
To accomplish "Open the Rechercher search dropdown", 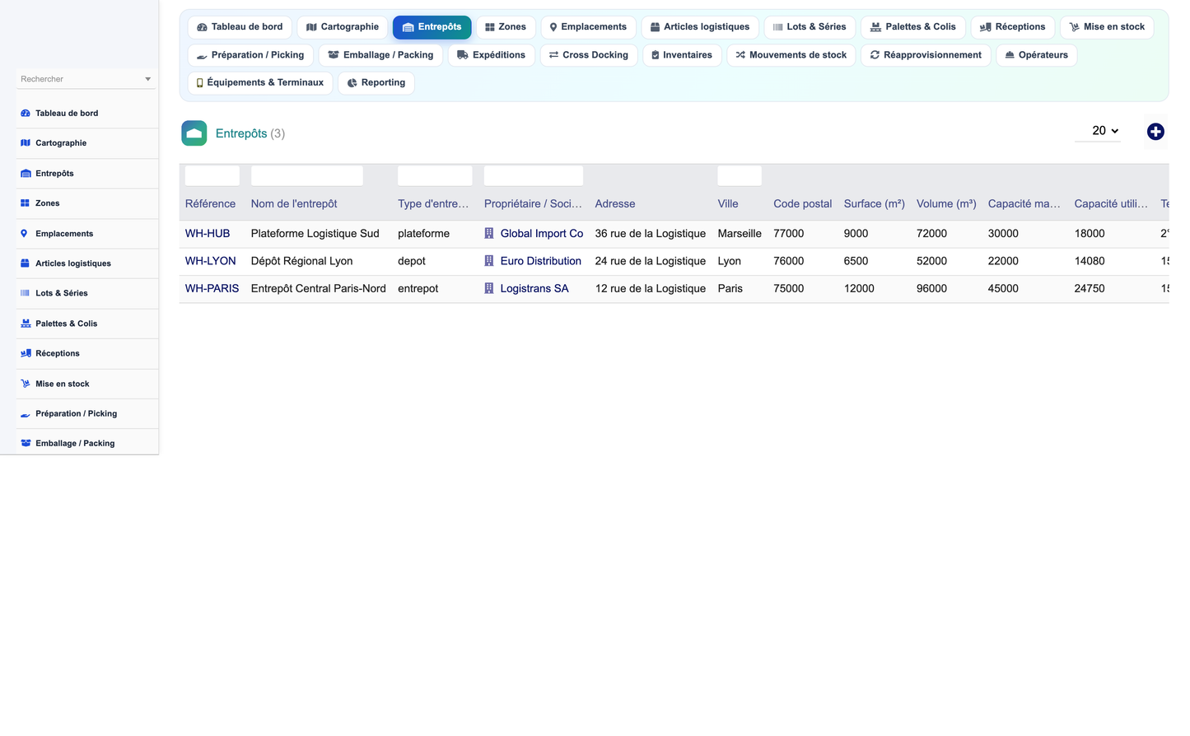I will (85, 79).
